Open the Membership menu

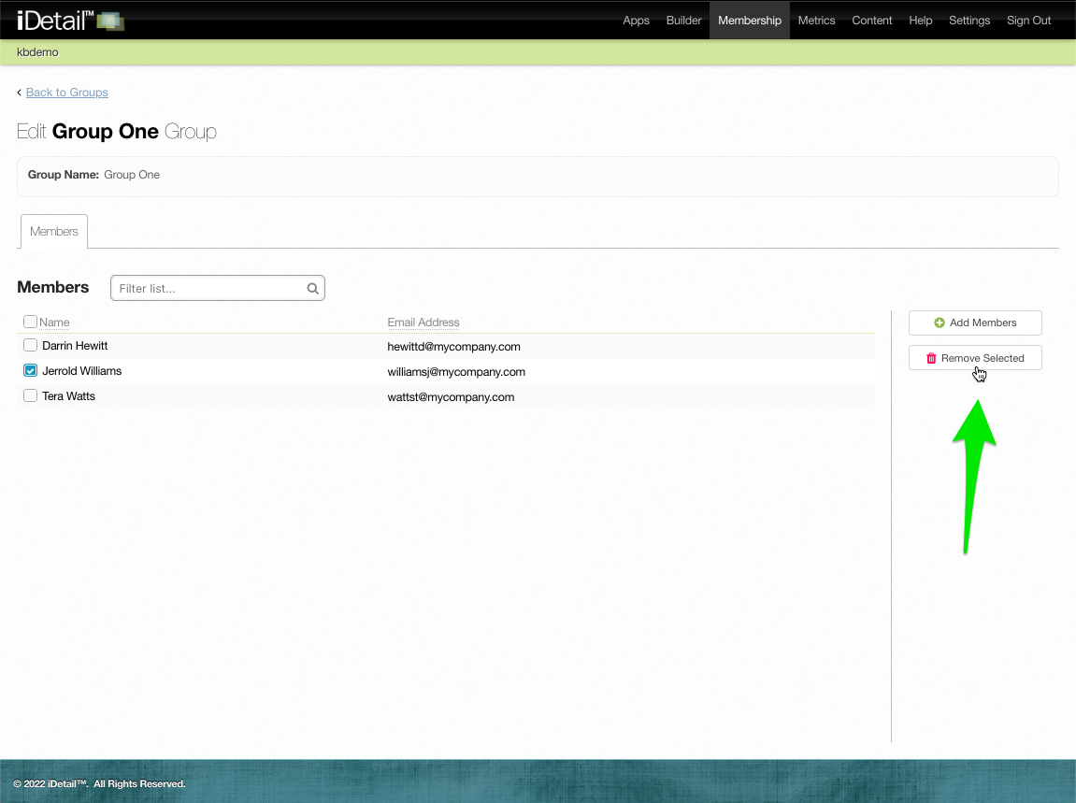[x=750, y=21]
